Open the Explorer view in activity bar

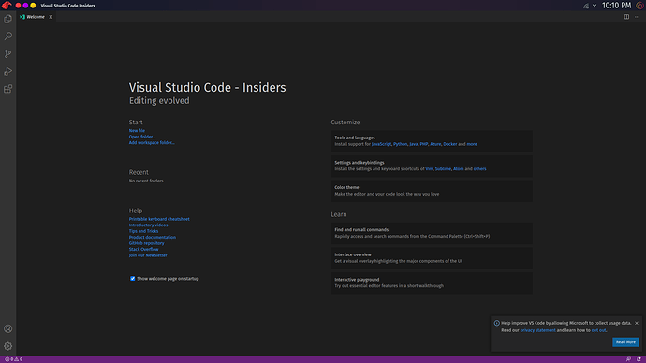click(7, 19)
